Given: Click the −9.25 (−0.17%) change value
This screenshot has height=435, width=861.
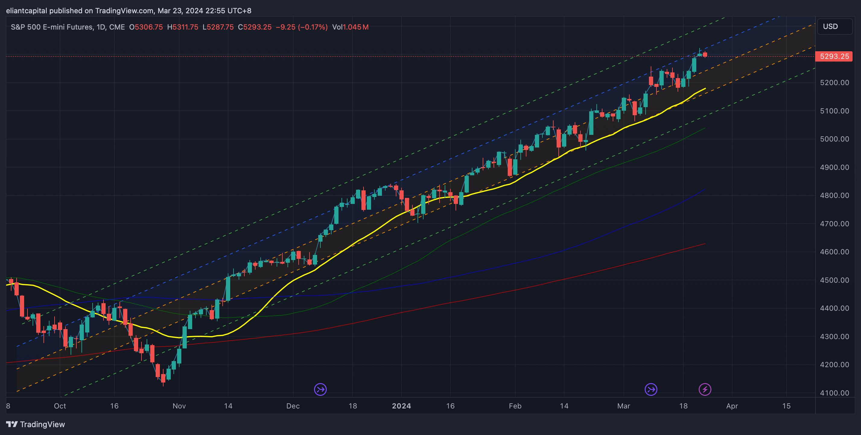Looking at the screenshot, I should [301, 27].
